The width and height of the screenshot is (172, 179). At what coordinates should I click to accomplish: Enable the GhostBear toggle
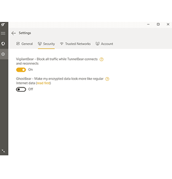point(21,89)
